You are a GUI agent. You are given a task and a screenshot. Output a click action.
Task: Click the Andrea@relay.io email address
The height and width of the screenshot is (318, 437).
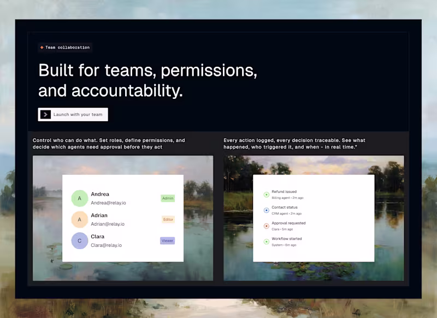click(x=108, y=203)
